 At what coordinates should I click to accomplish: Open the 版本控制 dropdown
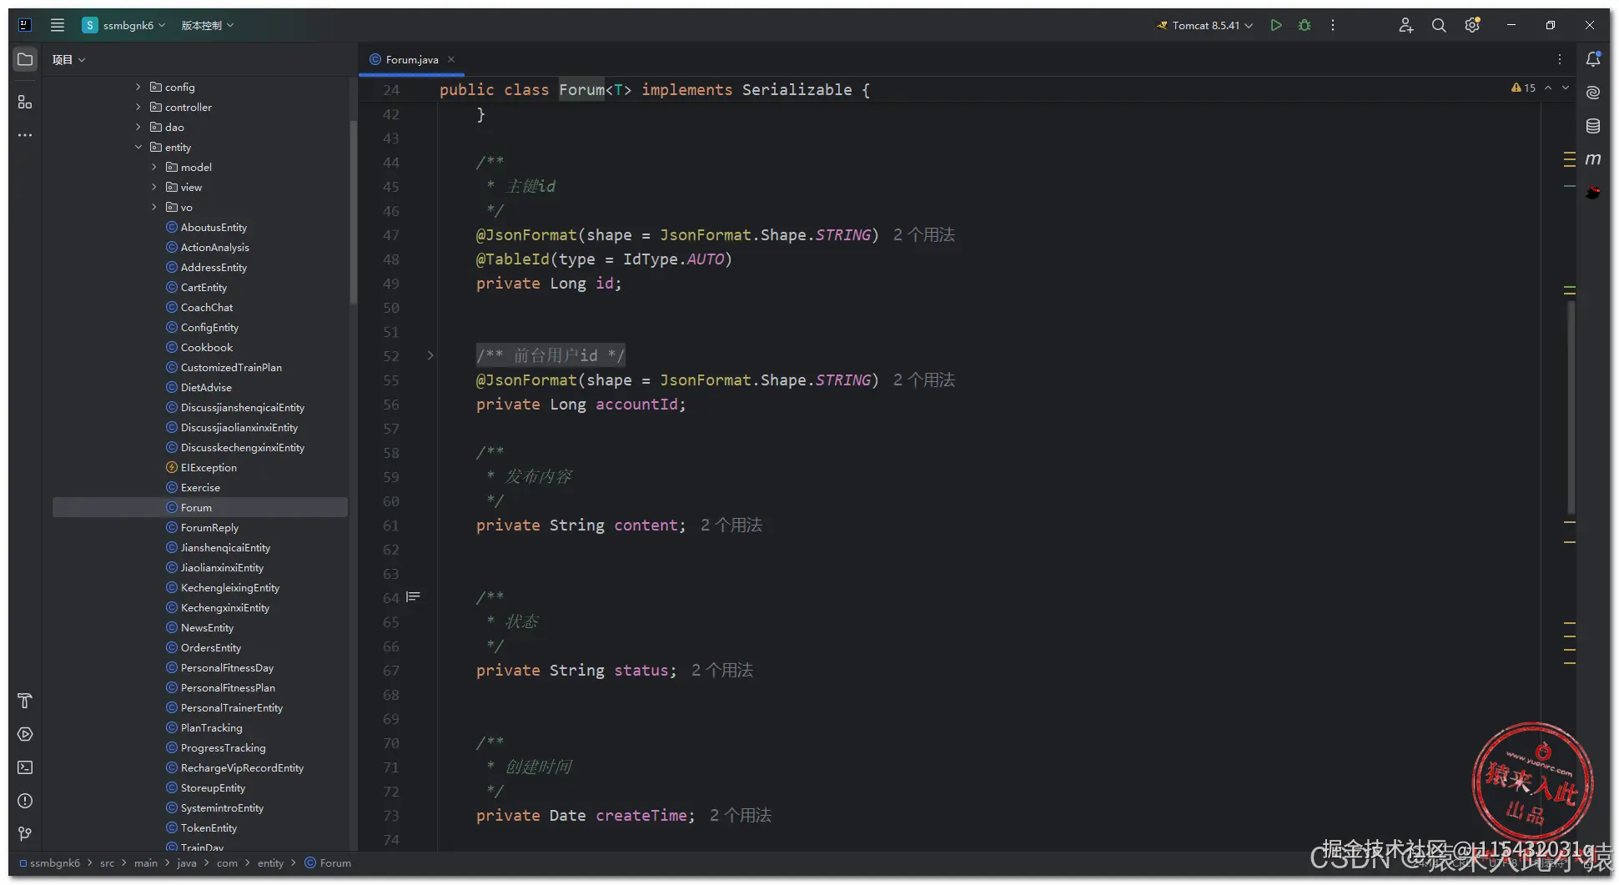pos(208,25)
